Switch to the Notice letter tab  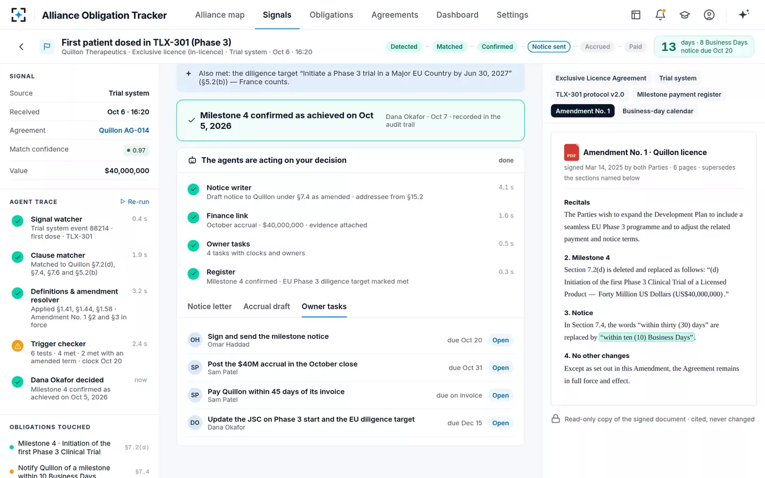(x=209, y=306)
